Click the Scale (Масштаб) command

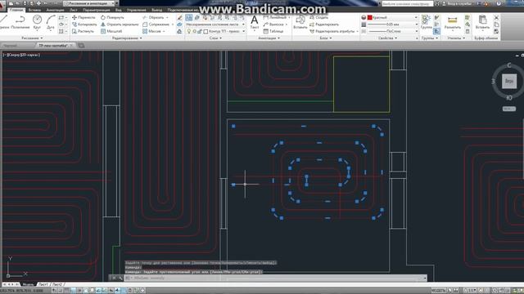point(111,31)
